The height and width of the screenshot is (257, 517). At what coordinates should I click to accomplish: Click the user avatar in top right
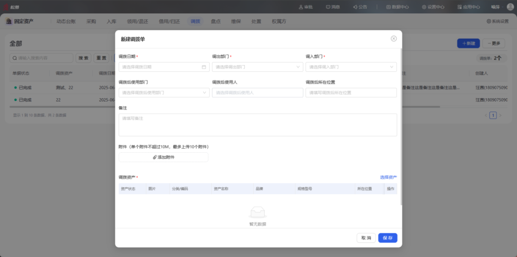510,7
